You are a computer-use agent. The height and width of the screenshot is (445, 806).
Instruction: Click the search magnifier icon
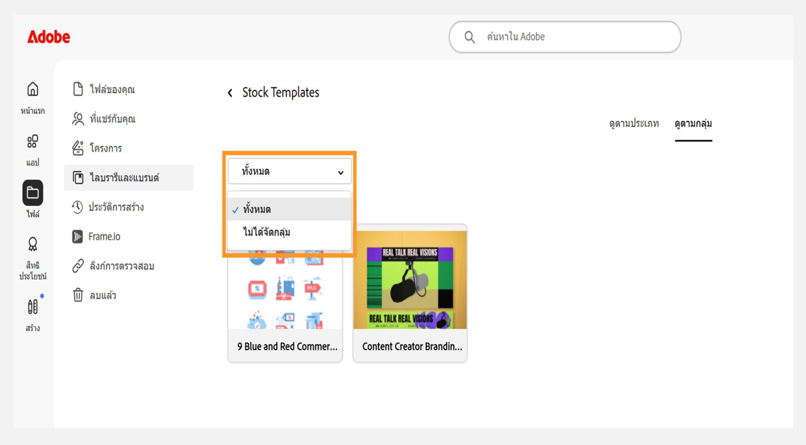pyautogui.click(x=470, y=37)
